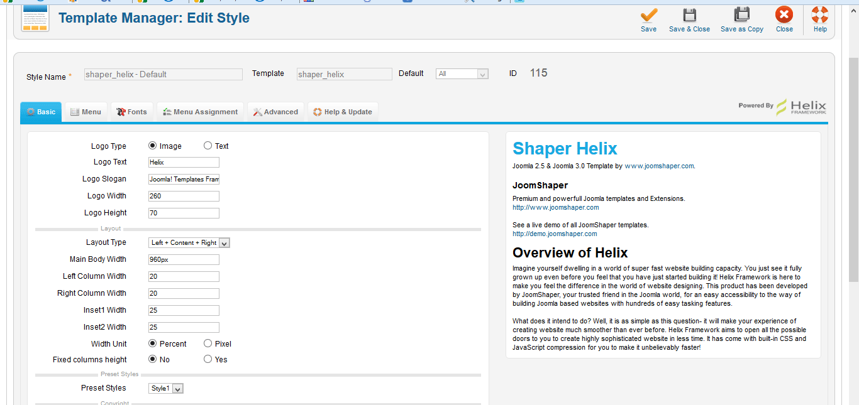Set Fixed columns height to Yes
The image size is (859, 405).
tap(208, 359)
